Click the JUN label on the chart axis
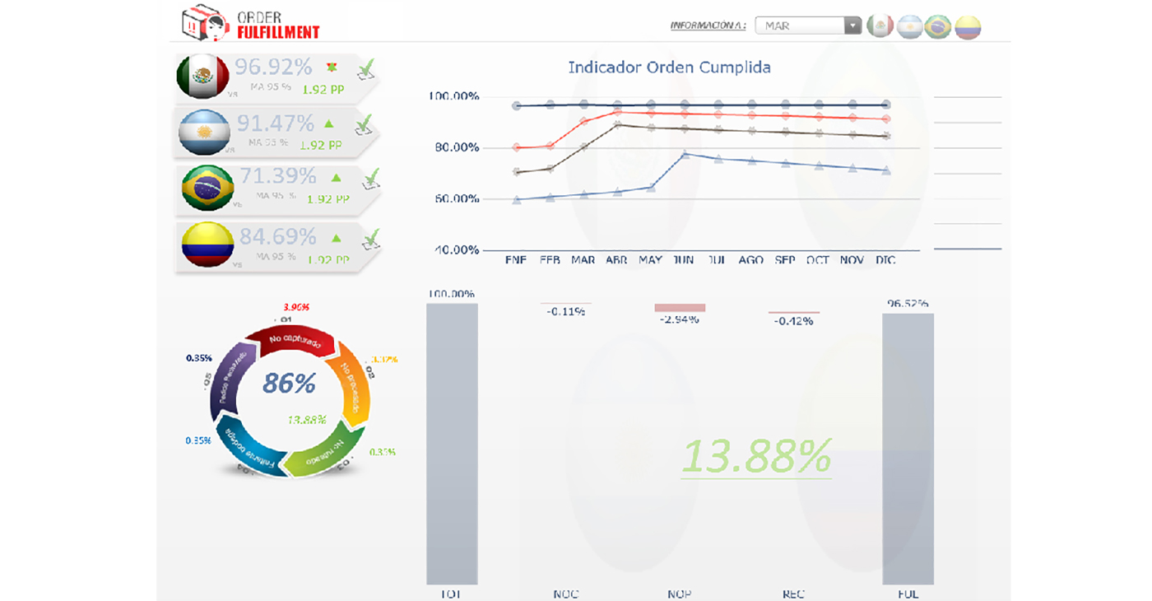1152x601 pixels. tap(684, 260)
